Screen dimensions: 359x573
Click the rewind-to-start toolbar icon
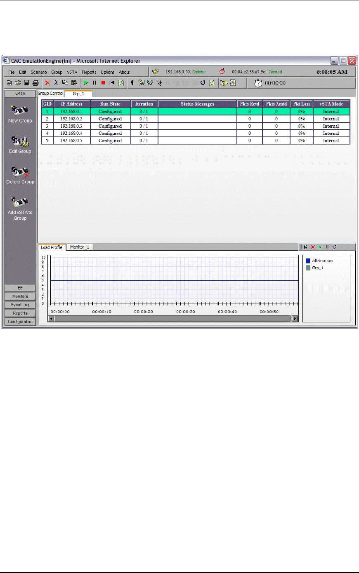111,83
